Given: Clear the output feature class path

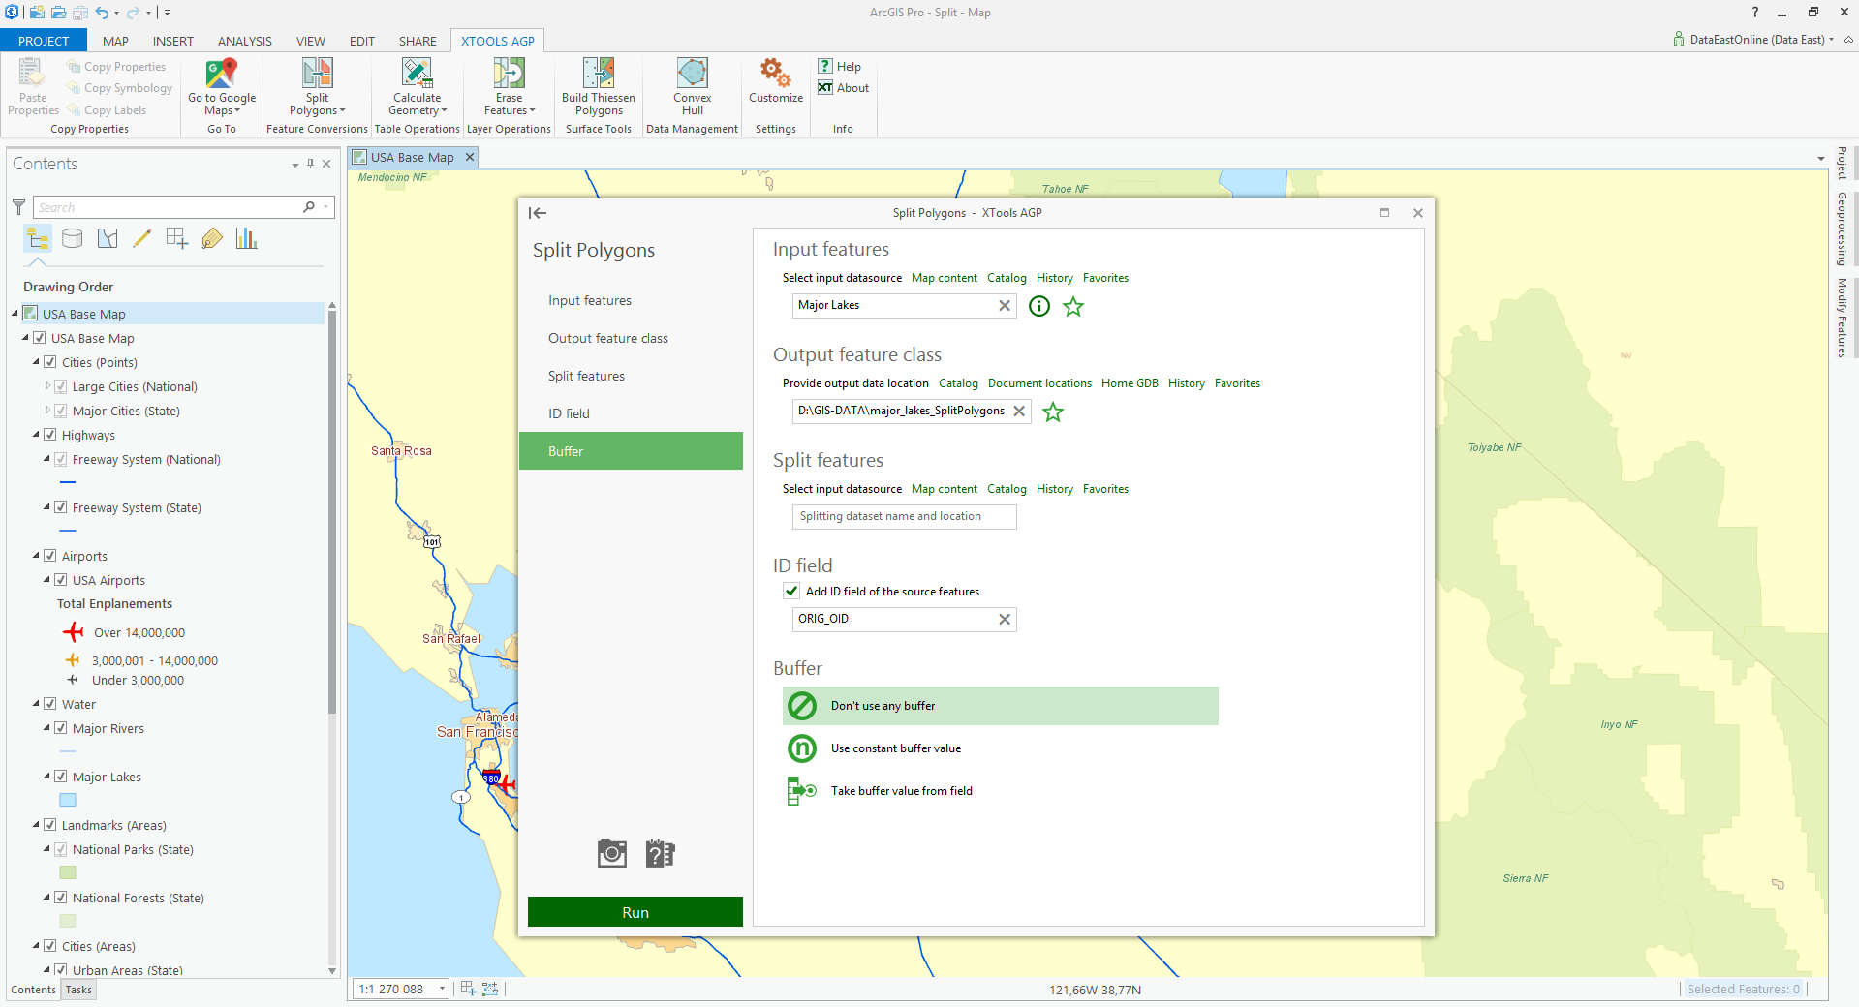Looking at the screenshot, I should pyautogui.click(x=1019, y=411).
